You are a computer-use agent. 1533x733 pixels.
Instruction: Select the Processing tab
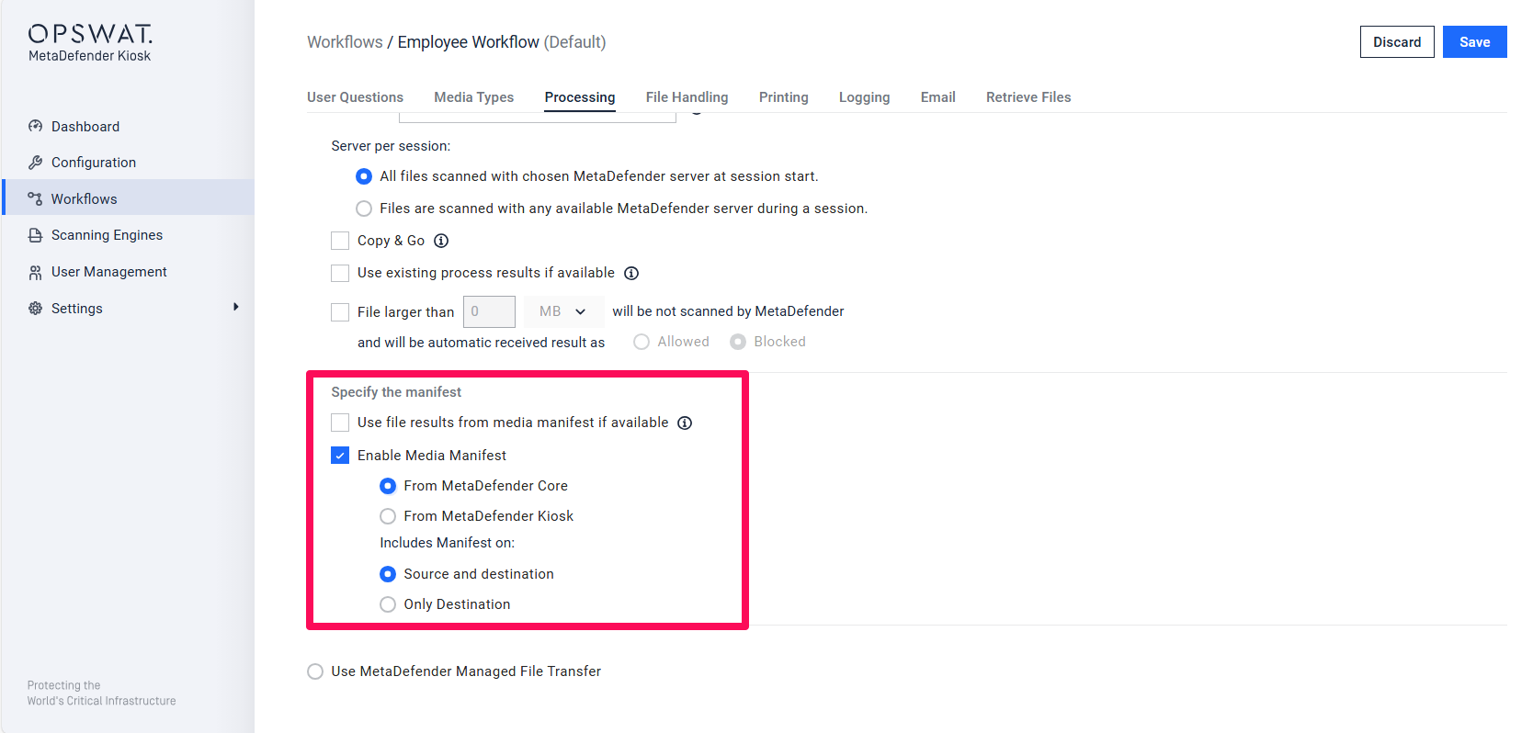(580, 97)
